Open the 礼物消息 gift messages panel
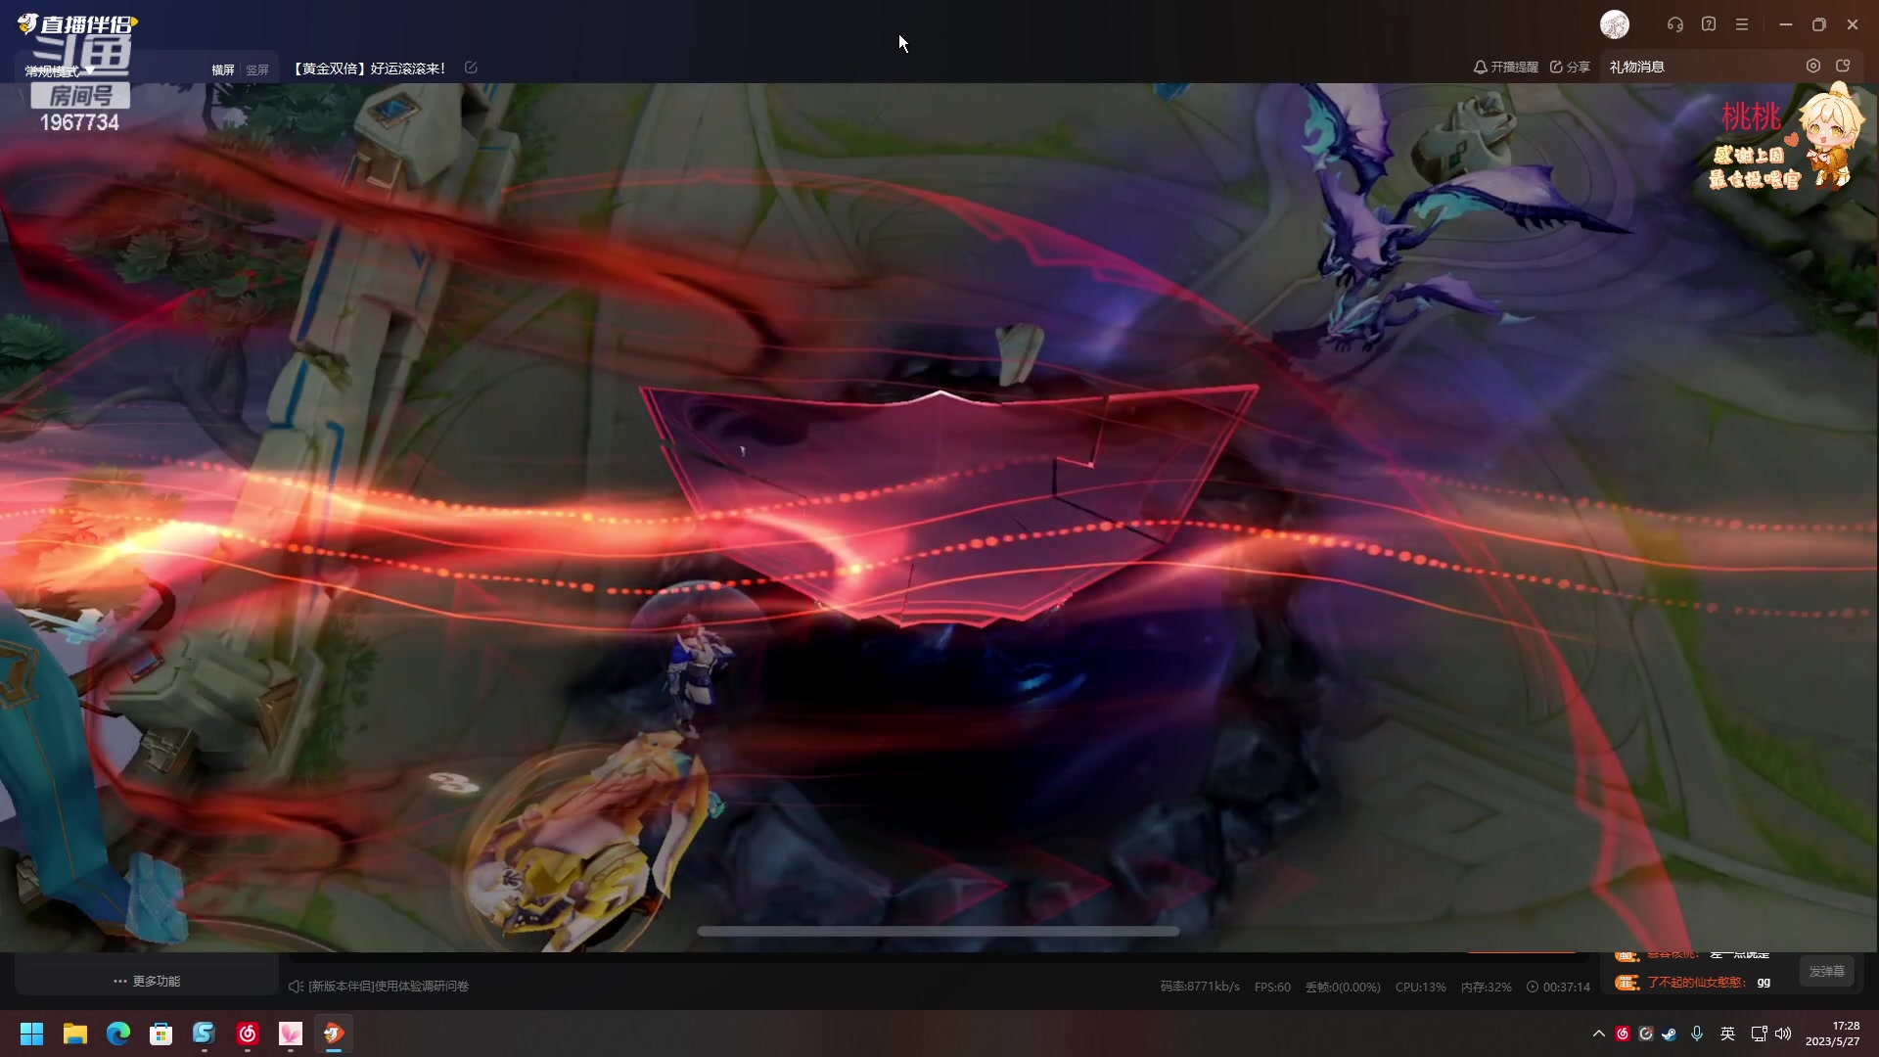This screenshot has height=1057, width=1879. pyautogui.click(x=1637, y=67)
